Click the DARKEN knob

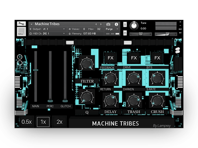pos(134,100)
